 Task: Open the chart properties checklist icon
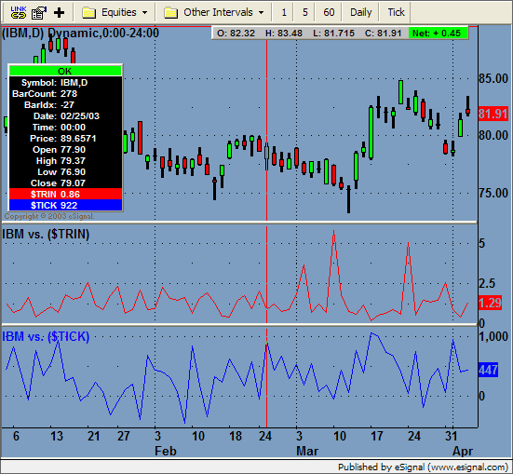[38, 13]
